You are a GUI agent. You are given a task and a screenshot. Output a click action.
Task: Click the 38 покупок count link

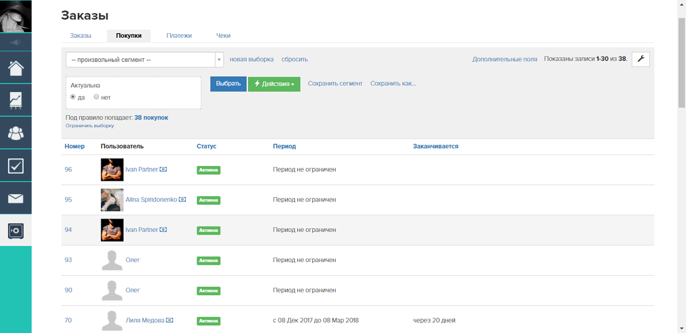[151, 117]
